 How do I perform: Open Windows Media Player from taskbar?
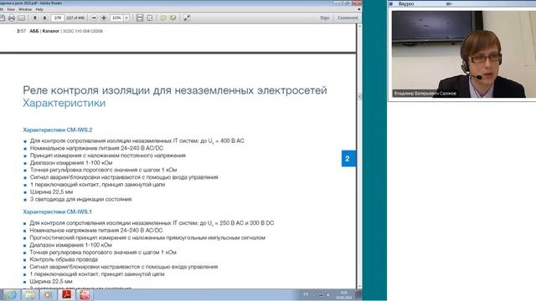pyautogui.click(x=48, y=295)
